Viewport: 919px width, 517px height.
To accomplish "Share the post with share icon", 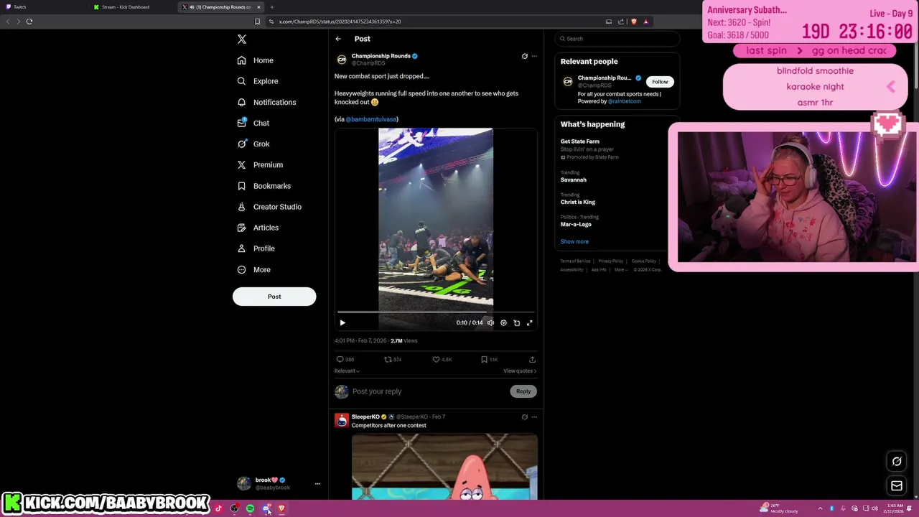I will [x=532, y=360].
